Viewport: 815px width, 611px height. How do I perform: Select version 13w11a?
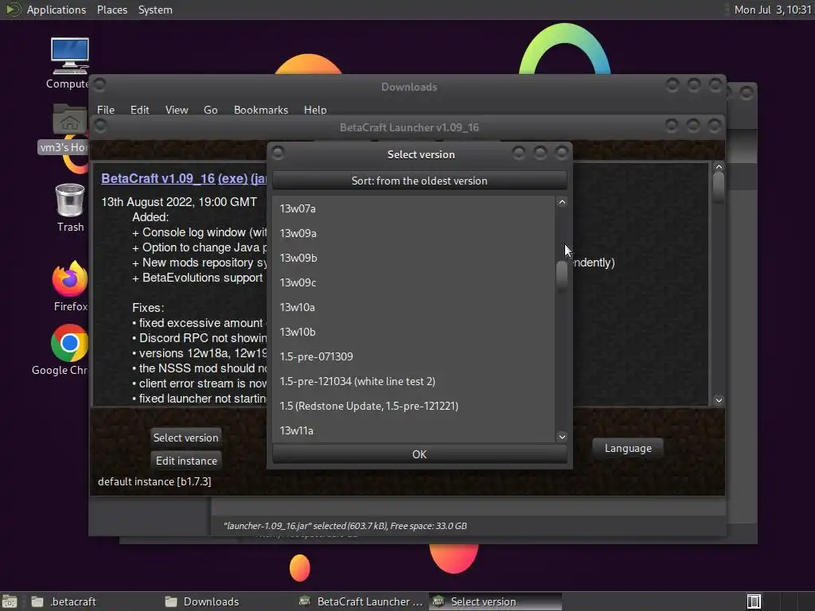pyautogui.click(x=414, y=430)
